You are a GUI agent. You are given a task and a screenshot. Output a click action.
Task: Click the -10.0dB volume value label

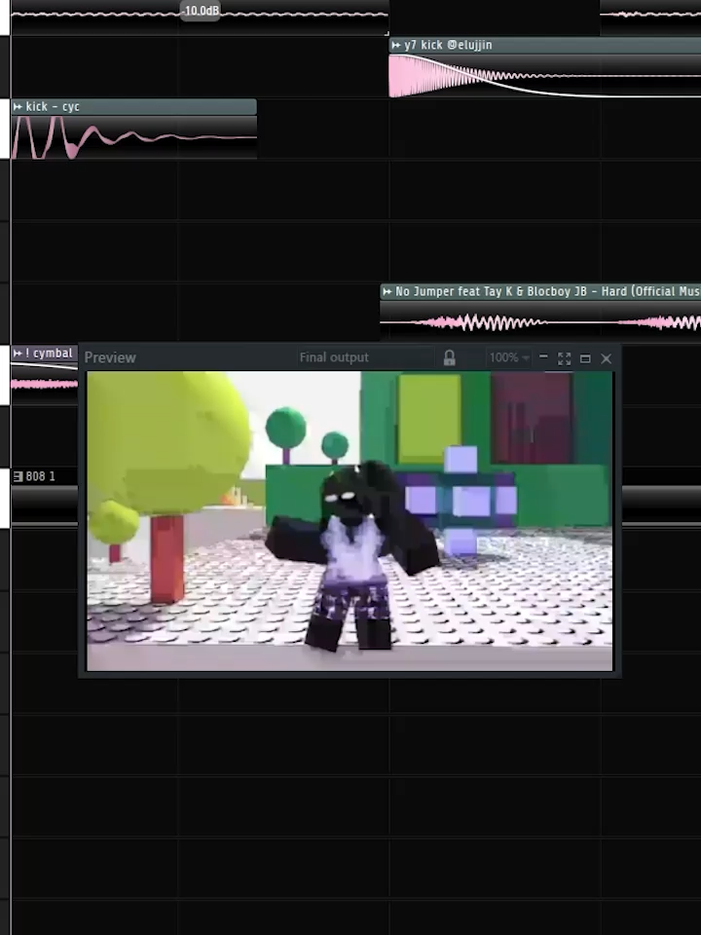click(201, 11)
